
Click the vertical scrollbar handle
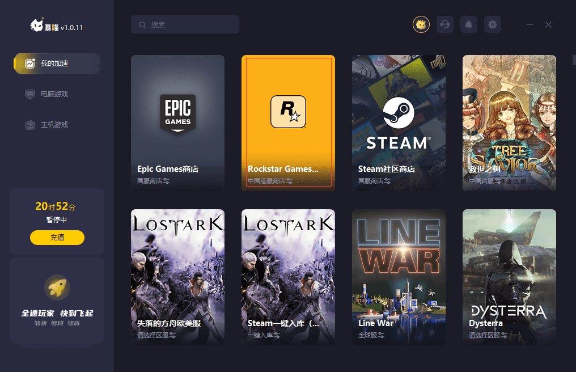pos(574,60)
